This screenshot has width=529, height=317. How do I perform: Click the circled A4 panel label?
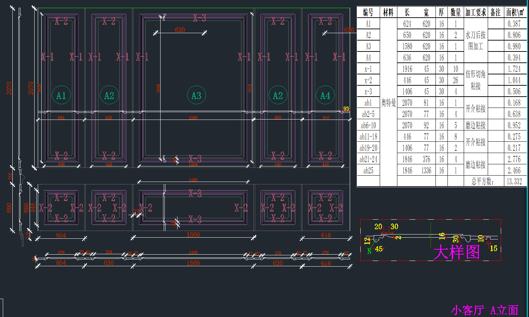325,96
